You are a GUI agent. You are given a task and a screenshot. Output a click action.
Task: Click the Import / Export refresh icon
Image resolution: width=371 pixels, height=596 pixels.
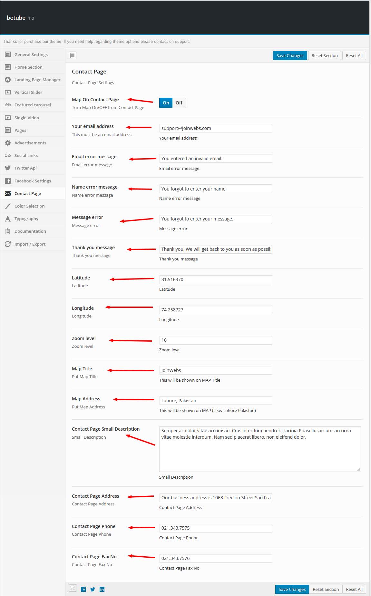pos(8,244)
